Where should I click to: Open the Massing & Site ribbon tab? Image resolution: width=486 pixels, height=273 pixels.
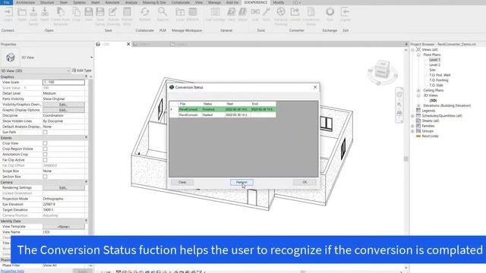(154, 2)
